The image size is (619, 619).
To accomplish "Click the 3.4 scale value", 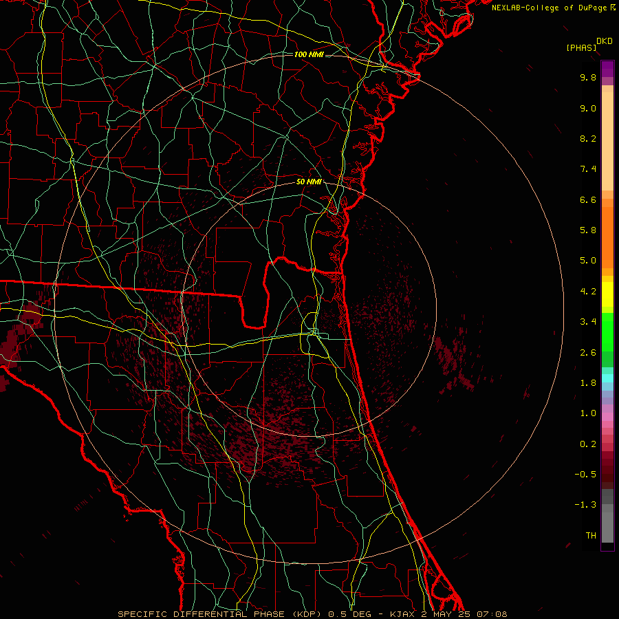I will pos(588,322).
